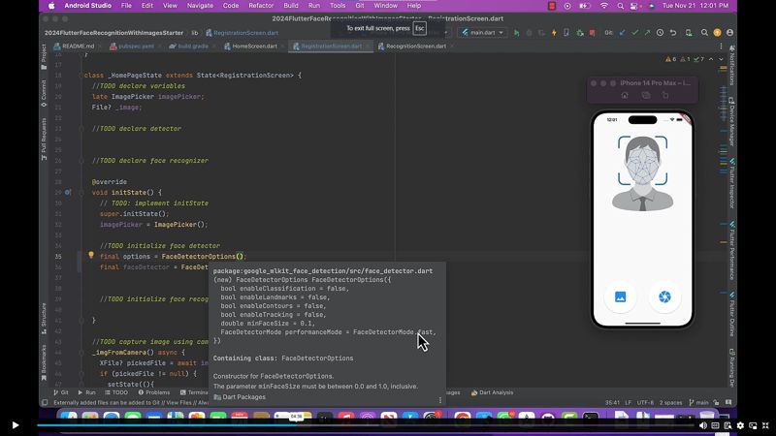Click the simulator rotate icon

click(665, 95)
